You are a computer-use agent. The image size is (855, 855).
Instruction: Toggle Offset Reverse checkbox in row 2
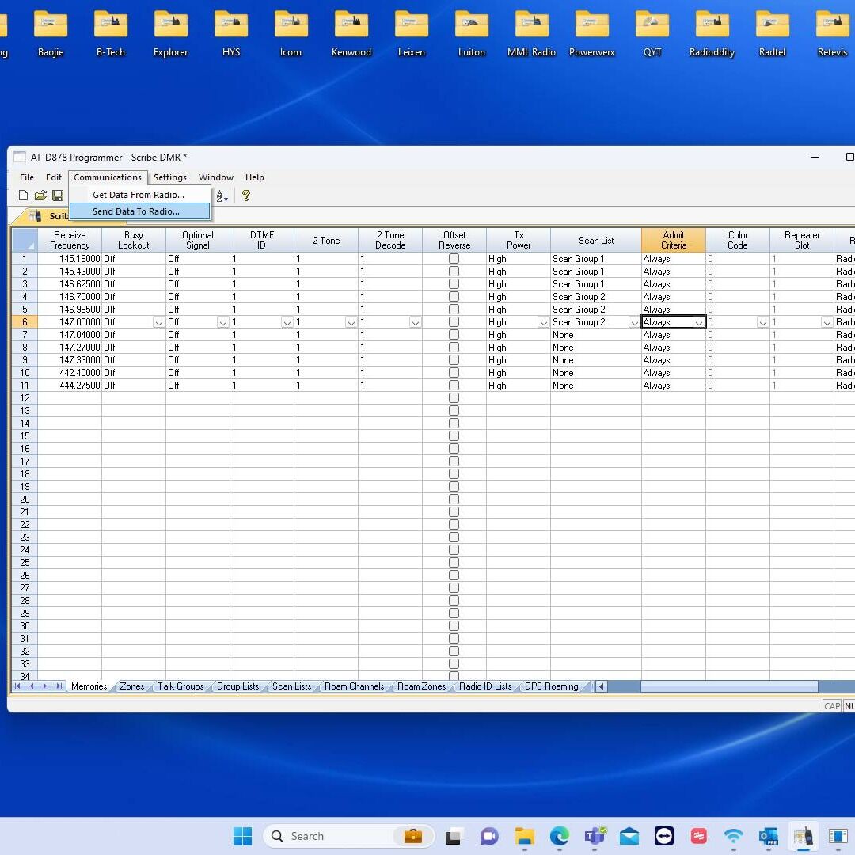[454, 271]
